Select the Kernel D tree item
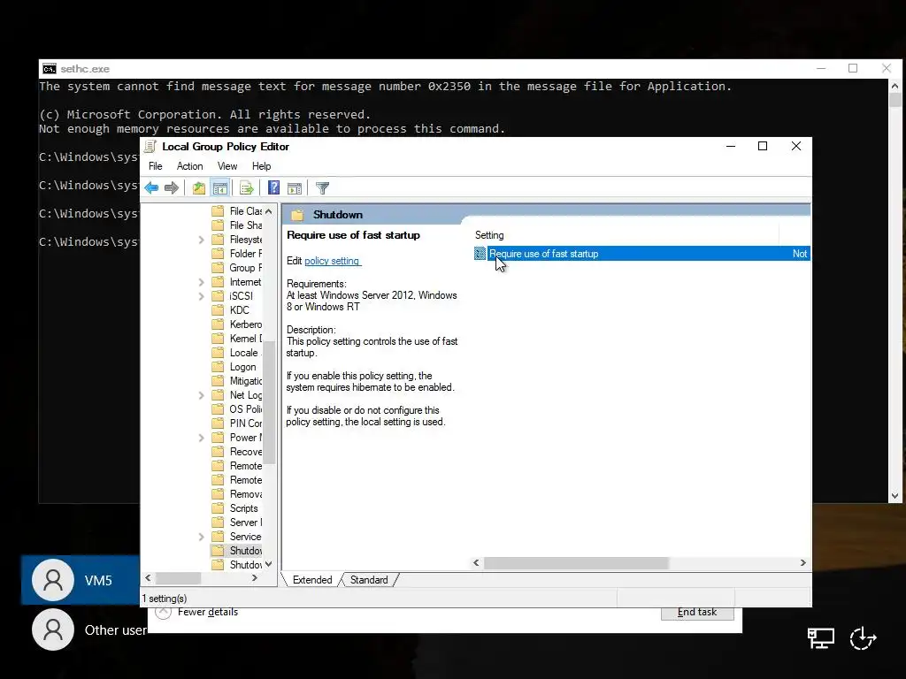The height and width of the screenshot is (679, 906). [x=246, y=339]
